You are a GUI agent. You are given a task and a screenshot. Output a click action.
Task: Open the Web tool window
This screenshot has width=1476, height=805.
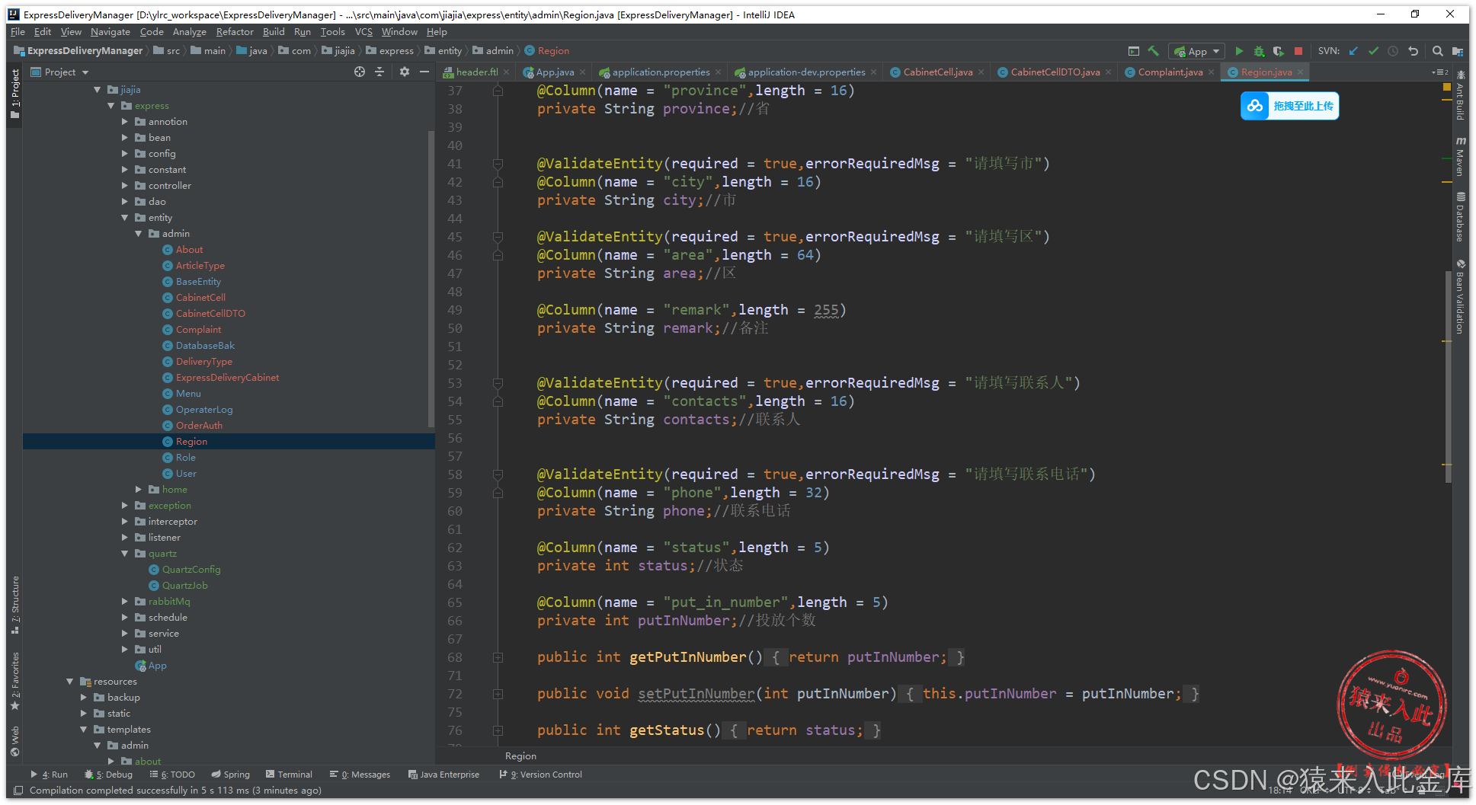(15, 742)
